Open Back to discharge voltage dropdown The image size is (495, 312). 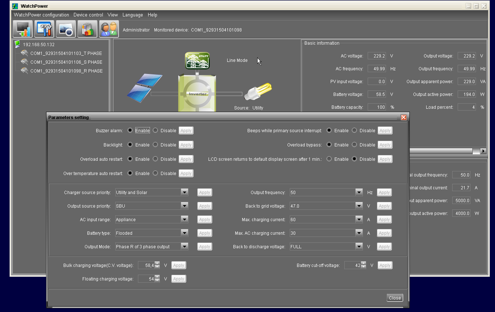point(359,246)
